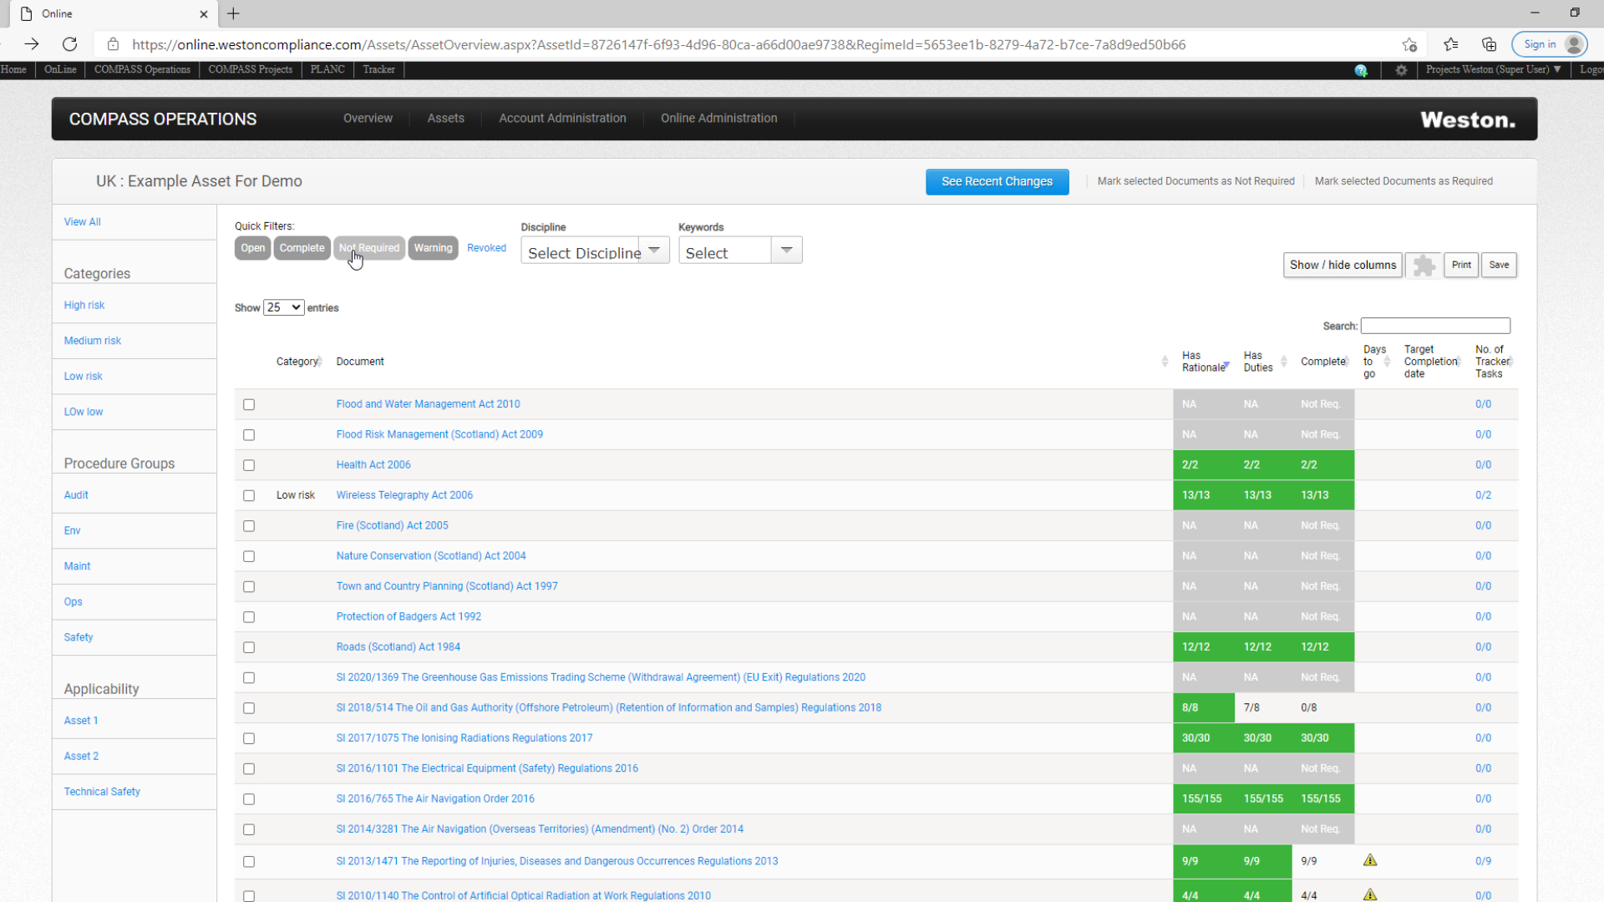Click warning triangle for SI 2013/1471 row
This screenshot has height=902, width=1604.
[1370, 860]
